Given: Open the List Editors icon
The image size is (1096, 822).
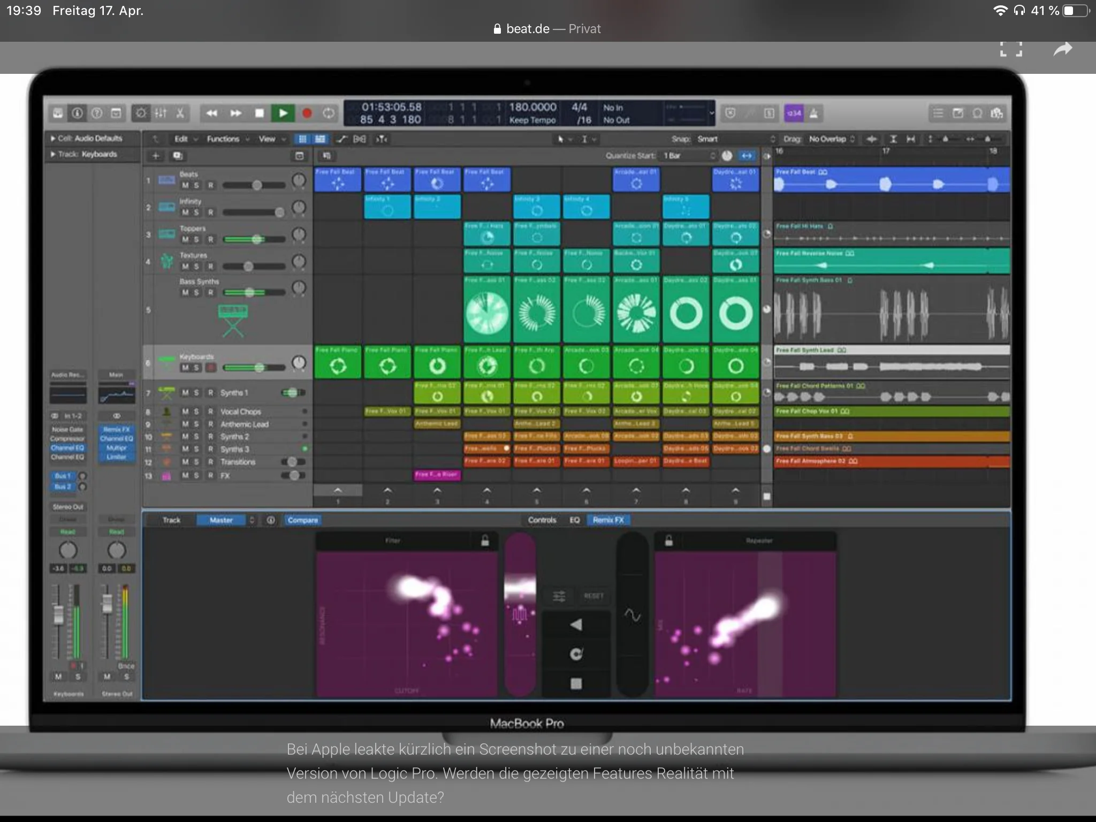Looking at the screenshot, I should click(938, 113).
